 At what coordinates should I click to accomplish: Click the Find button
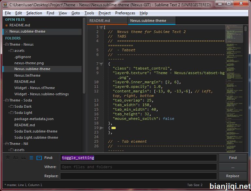(x=233, y=158)
